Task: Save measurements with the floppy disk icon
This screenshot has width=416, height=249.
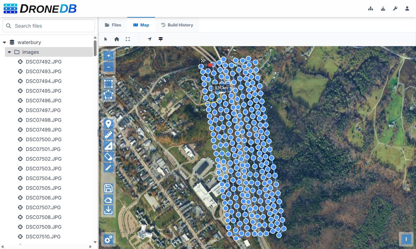Action: tap(108, 188)
